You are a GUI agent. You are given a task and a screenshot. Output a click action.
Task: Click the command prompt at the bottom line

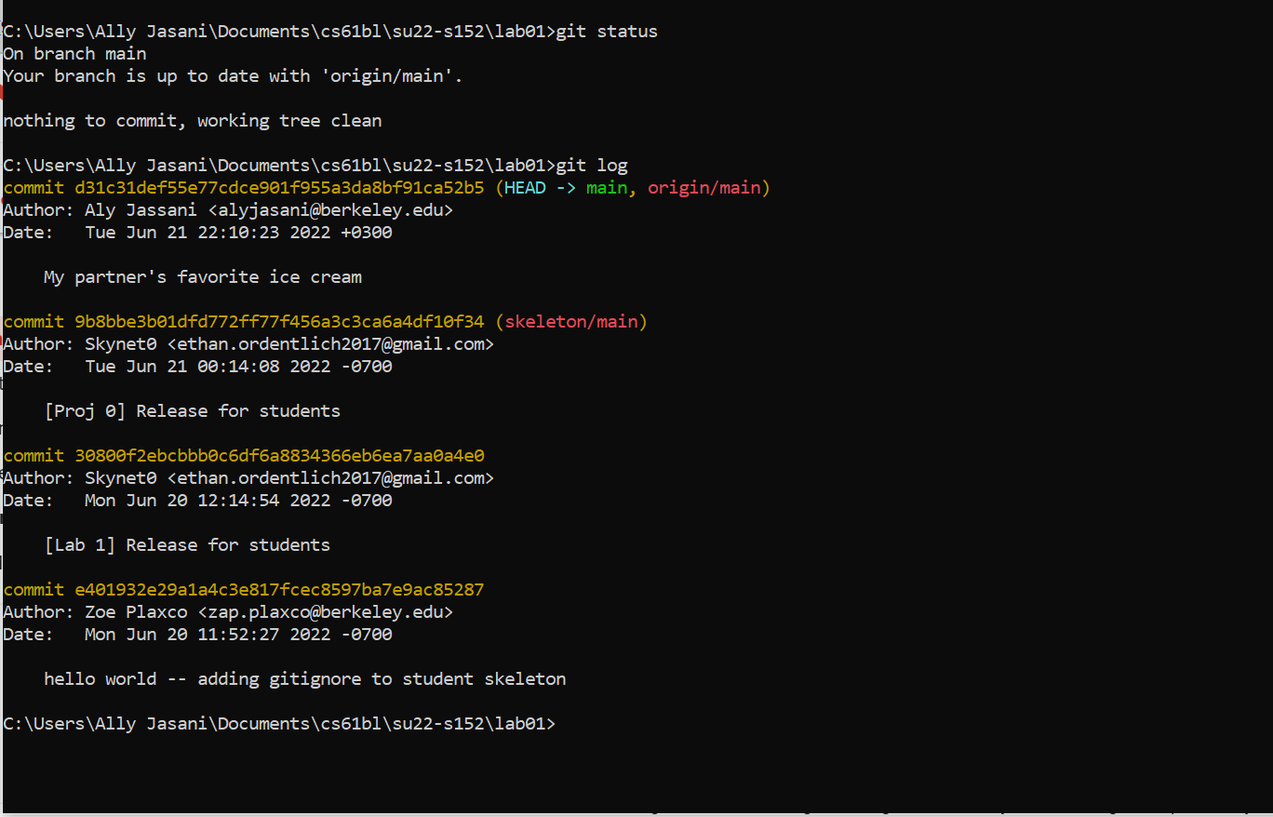(x=279, y=724)
